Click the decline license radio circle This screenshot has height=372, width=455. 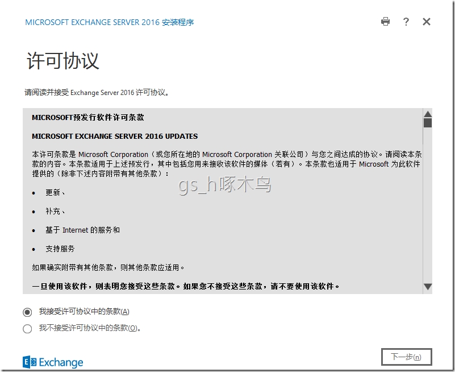(x=27, y=329)
